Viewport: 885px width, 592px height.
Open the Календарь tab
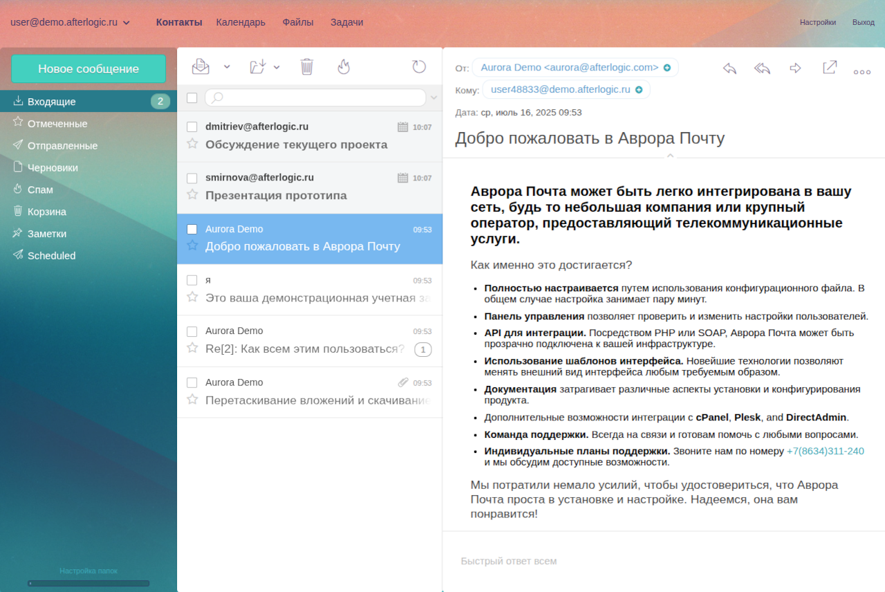coord(241,22)
